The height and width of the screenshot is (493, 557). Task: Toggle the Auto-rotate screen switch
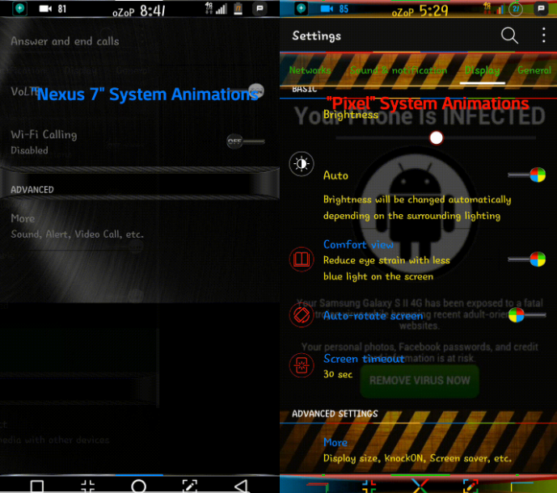tap(525, 314)
